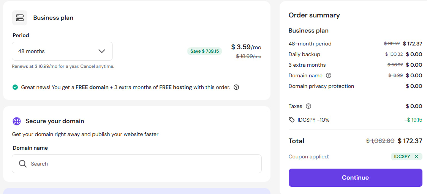Click the IDCSPY coupon chip label
Screen dimensions: 427x194
point(402,156)
